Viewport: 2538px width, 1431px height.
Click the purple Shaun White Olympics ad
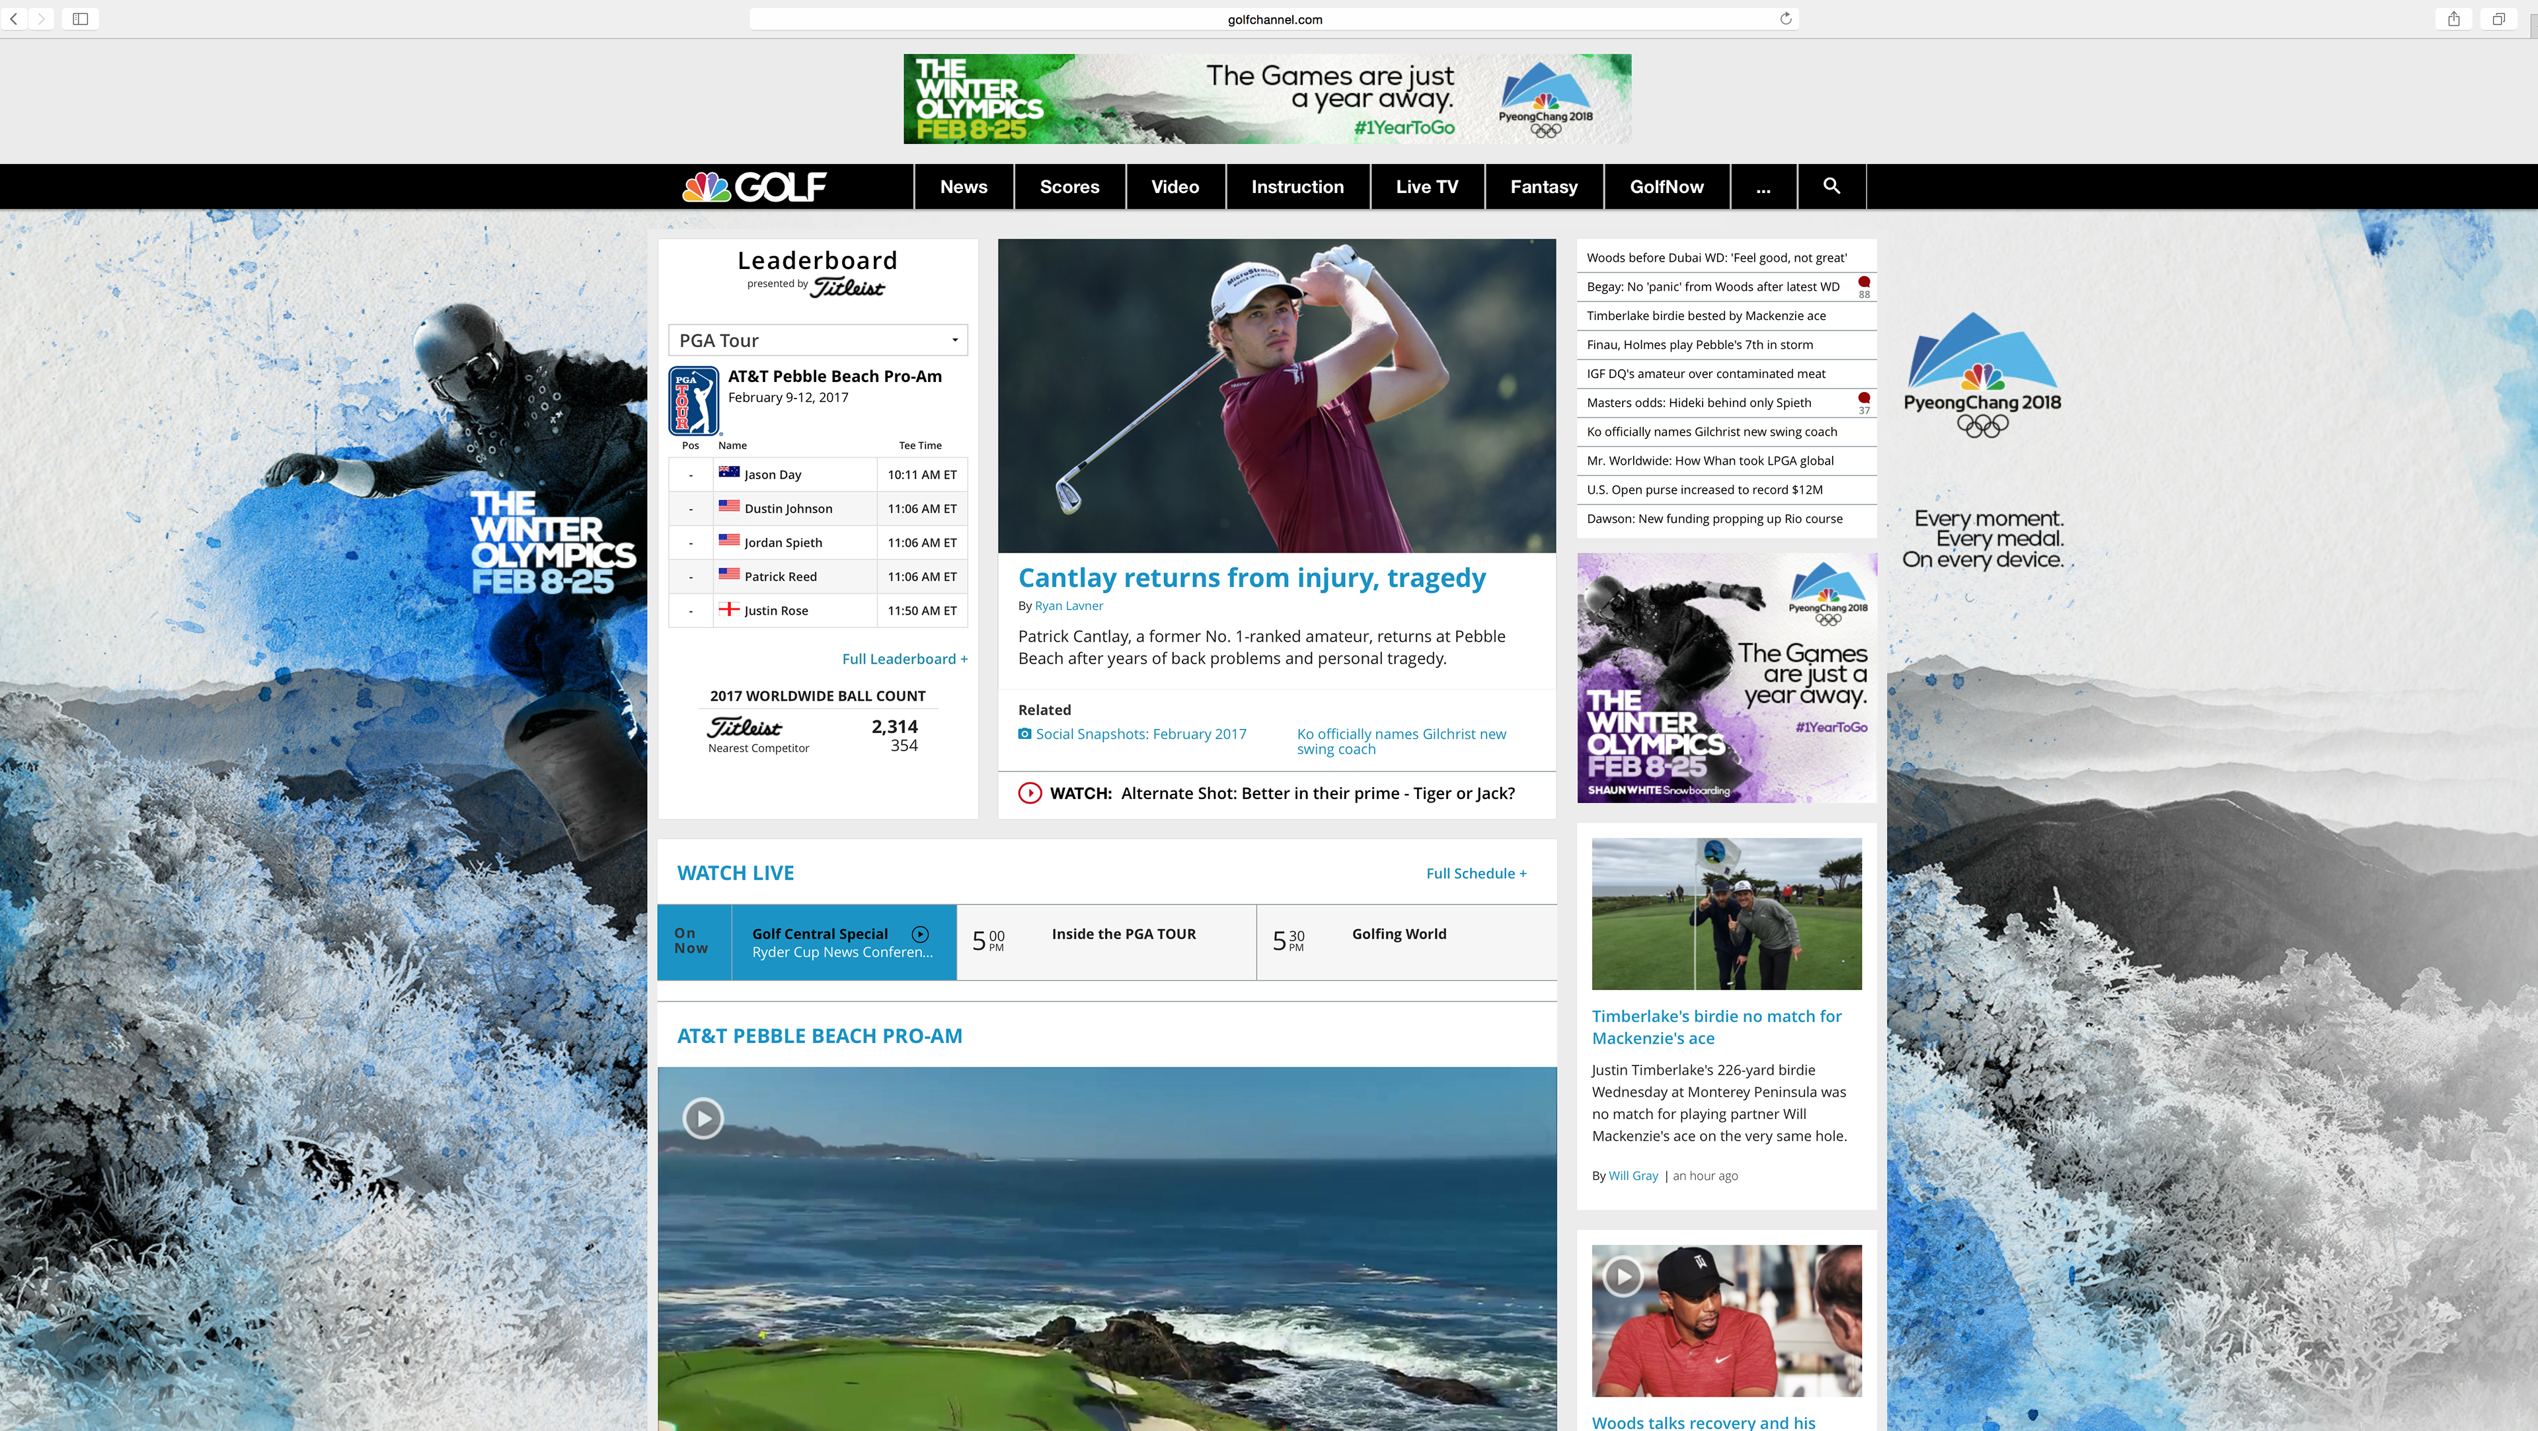(1726, 678)
